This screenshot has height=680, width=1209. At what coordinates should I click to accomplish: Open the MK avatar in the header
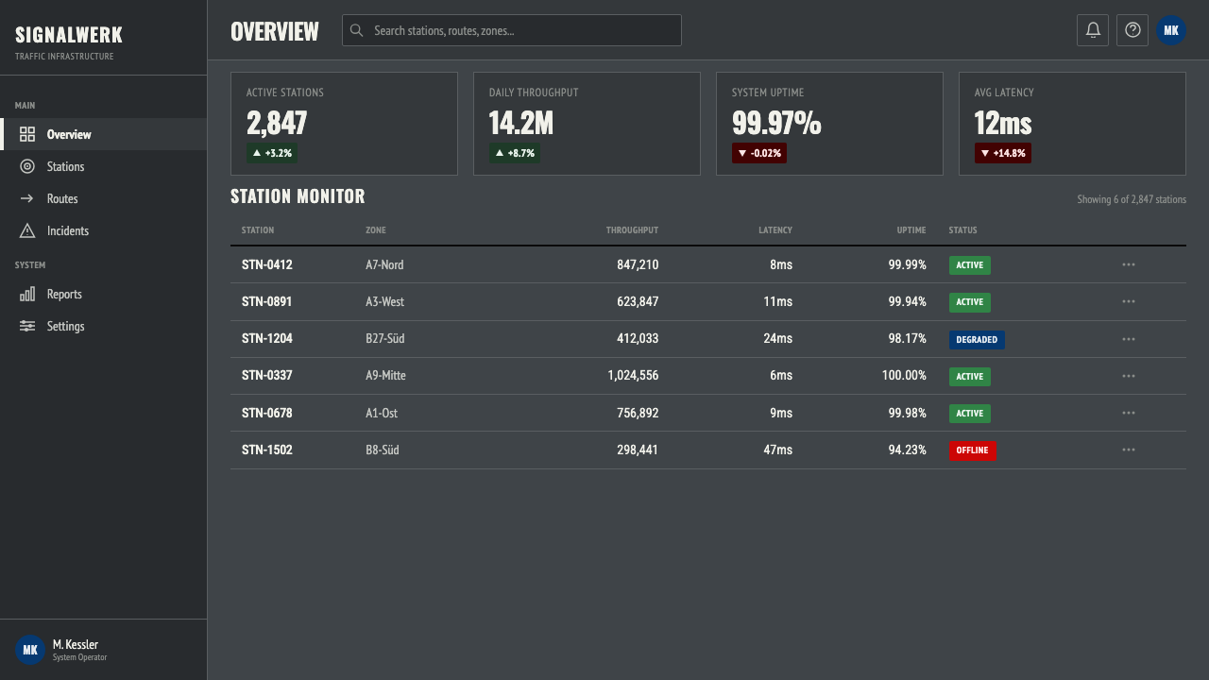click(x=1171, y=30)
